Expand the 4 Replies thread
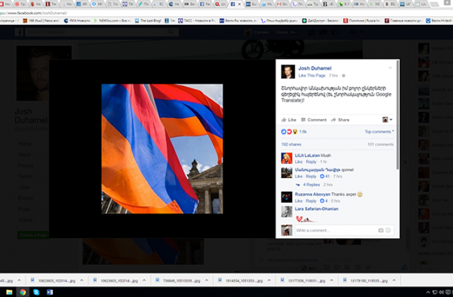 tap(312, 184)
